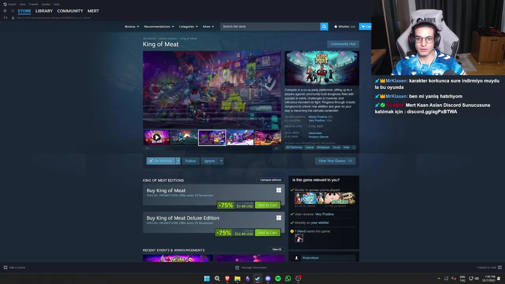Screen dimensions: 505x284
Task: Open Friends & Chat
Action: tap(489, 267)
